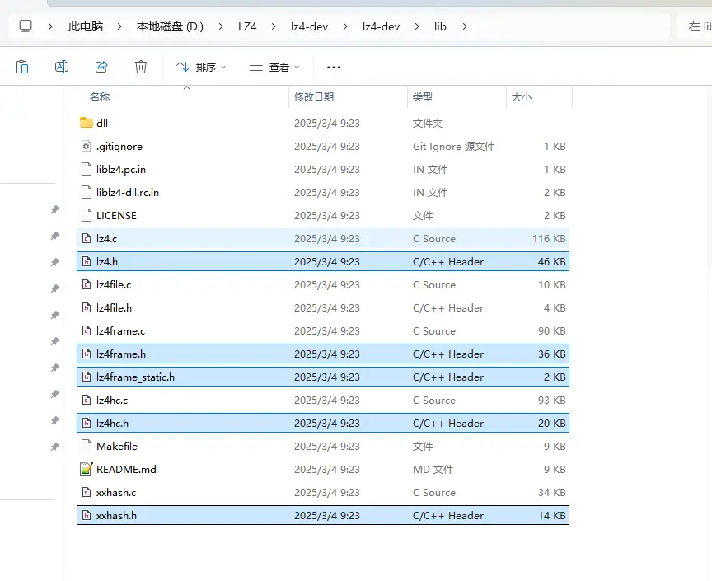712x581 pixels.
Task: Click the Rename icon in the toolbar
Action: [x=62, y=67]
